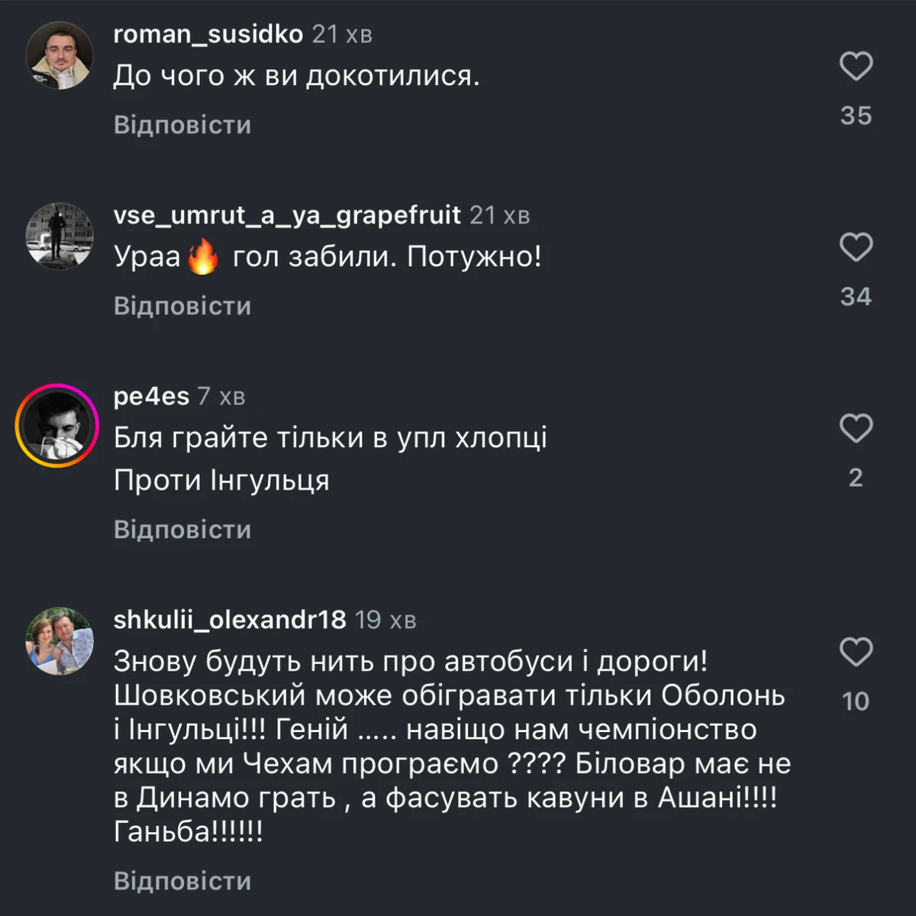Viewport: 916px width, 916px height.
Task: View the 34 likes count
Action: [x=856, y=297]
